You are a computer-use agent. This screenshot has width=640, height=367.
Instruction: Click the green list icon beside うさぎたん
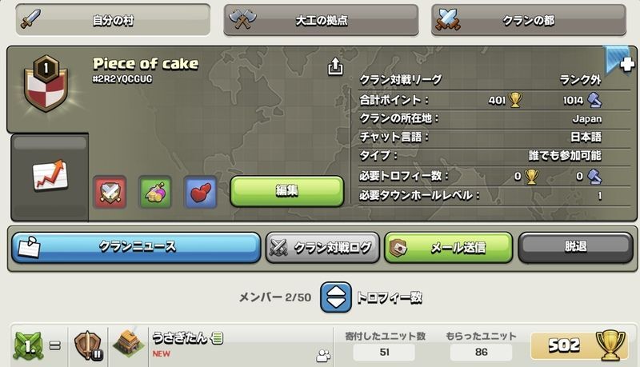218,337
